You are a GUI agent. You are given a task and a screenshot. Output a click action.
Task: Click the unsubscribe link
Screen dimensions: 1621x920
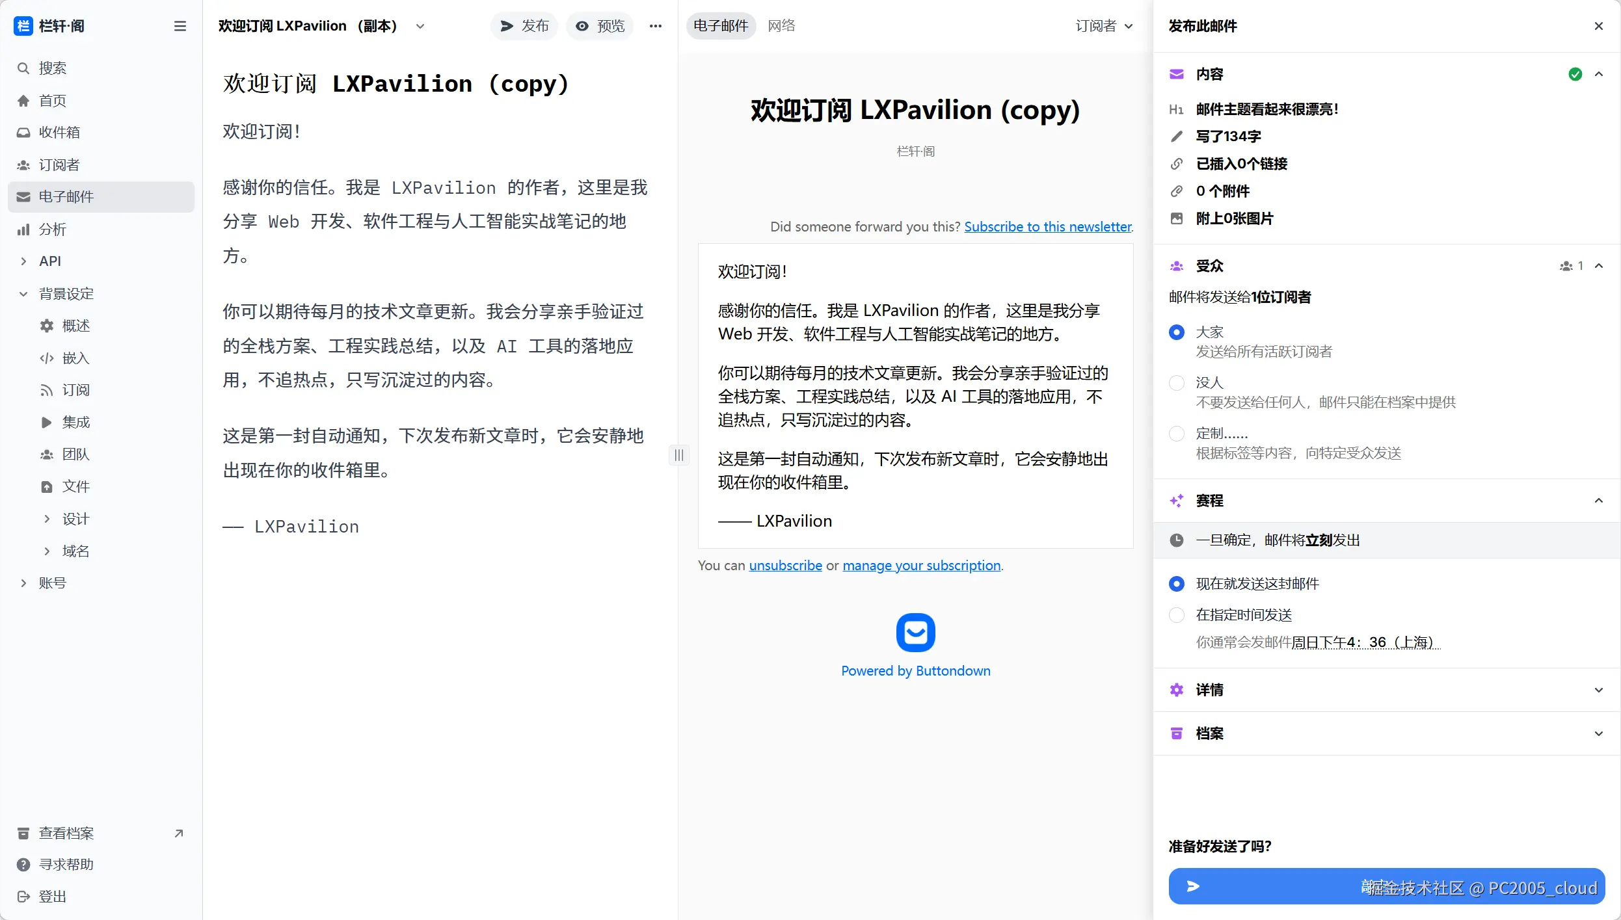(786, 566)
